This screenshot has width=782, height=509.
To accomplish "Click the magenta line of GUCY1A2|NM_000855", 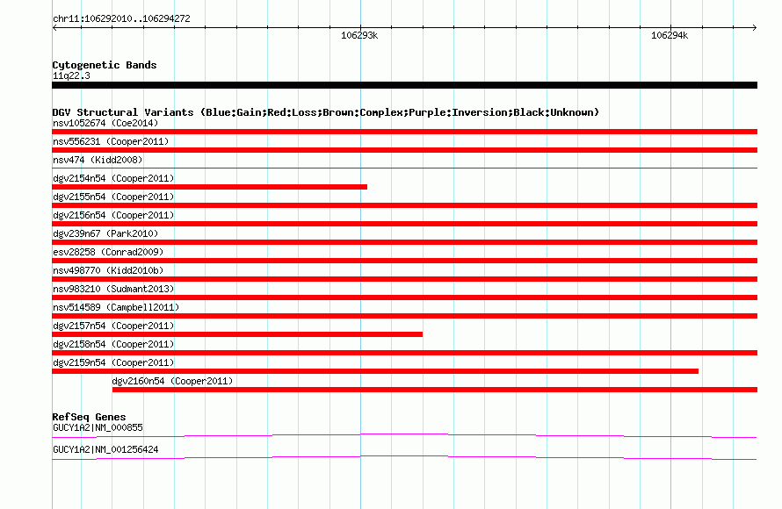I will [404, 436].
